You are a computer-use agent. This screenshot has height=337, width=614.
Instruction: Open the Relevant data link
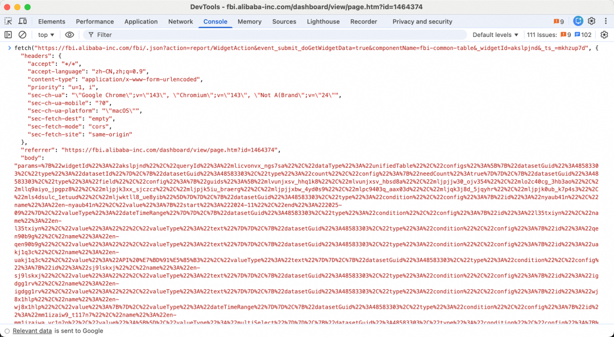pos(32,331)
